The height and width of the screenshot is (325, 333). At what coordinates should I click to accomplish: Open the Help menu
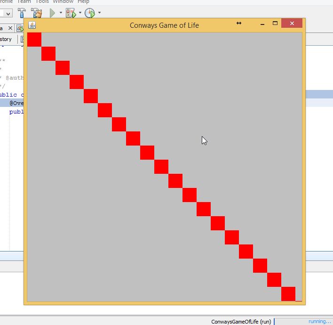pyautogui.click(x=83, y=2)
